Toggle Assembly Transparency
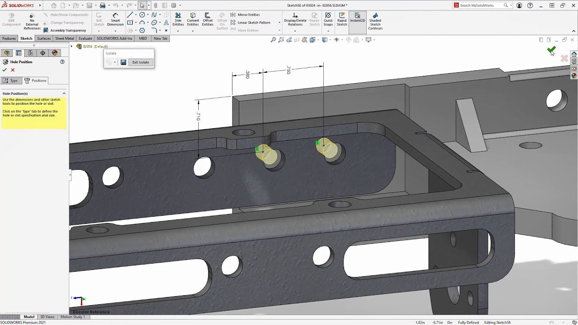The height and width of the screenshot is (325, 578). click(65, 30)
